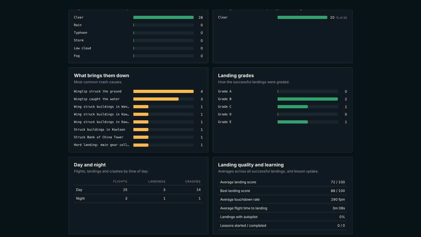Click the Grade B landing bar
The width and height of the screenshot is (421, 237).
(x=308, y=99)
